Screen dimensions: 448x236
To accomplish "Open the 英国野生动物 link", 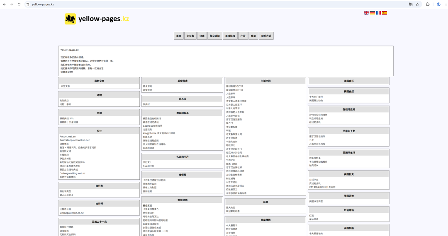I will pos(316,101).
